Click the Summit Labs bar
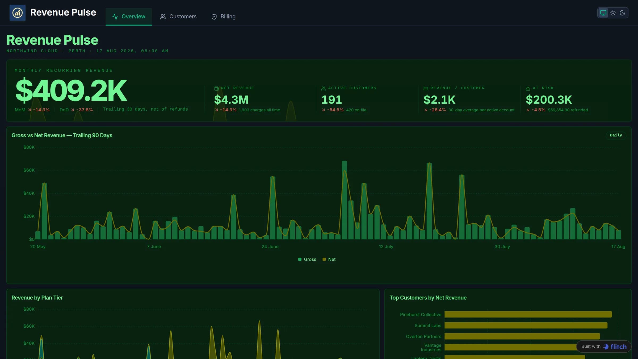 pos(526,325)
